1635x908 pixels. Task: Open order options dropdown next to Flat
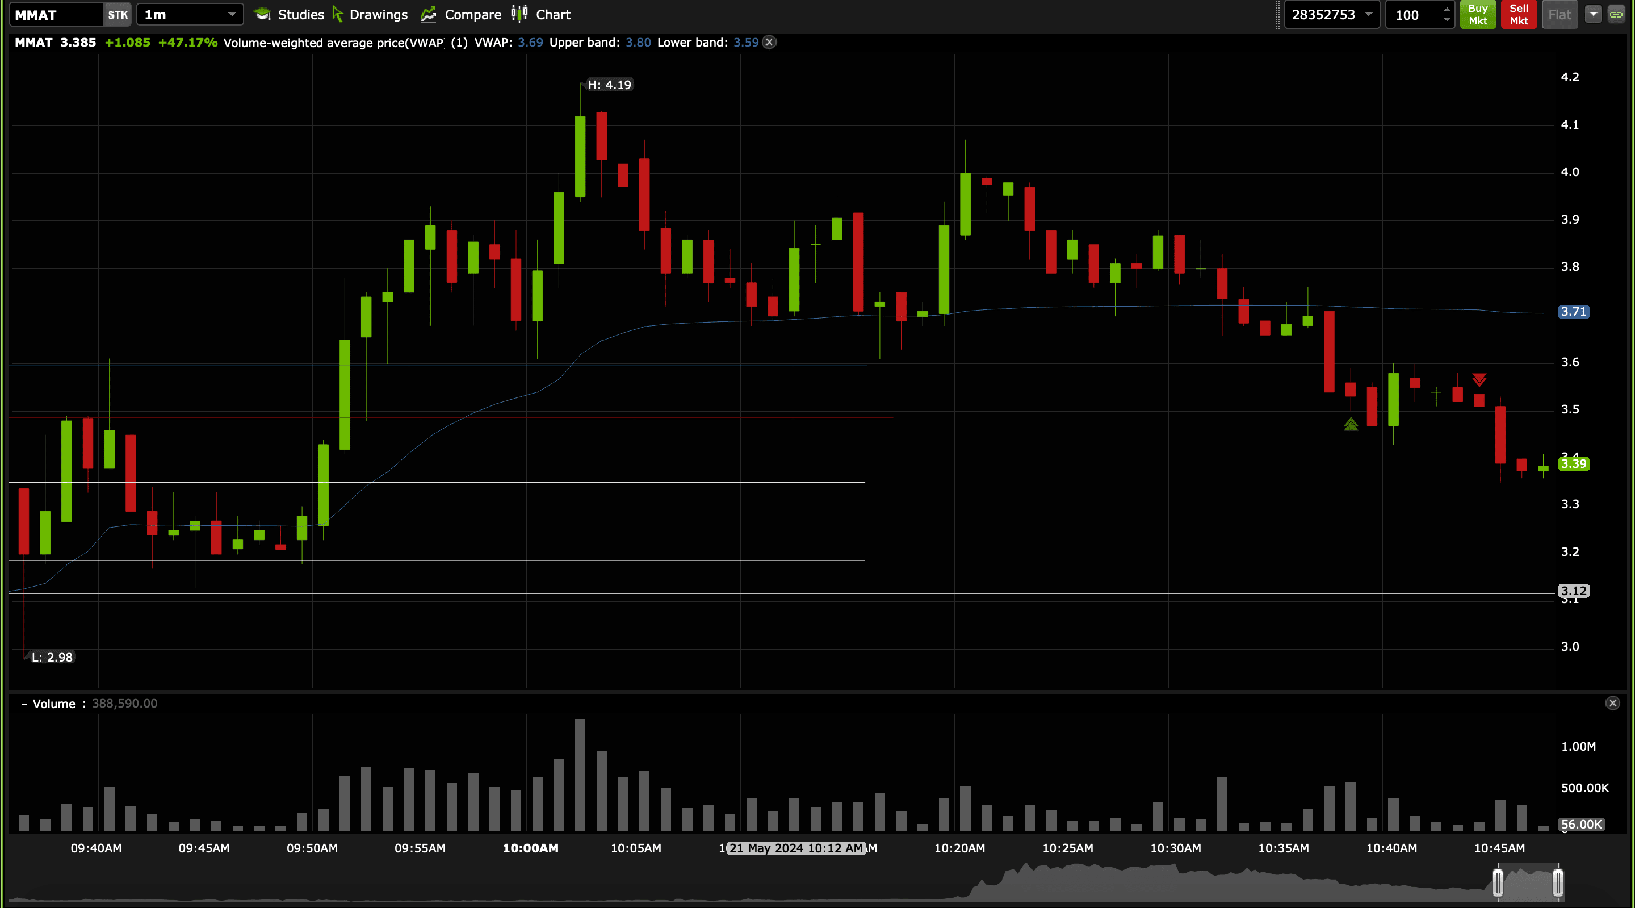1593,15
